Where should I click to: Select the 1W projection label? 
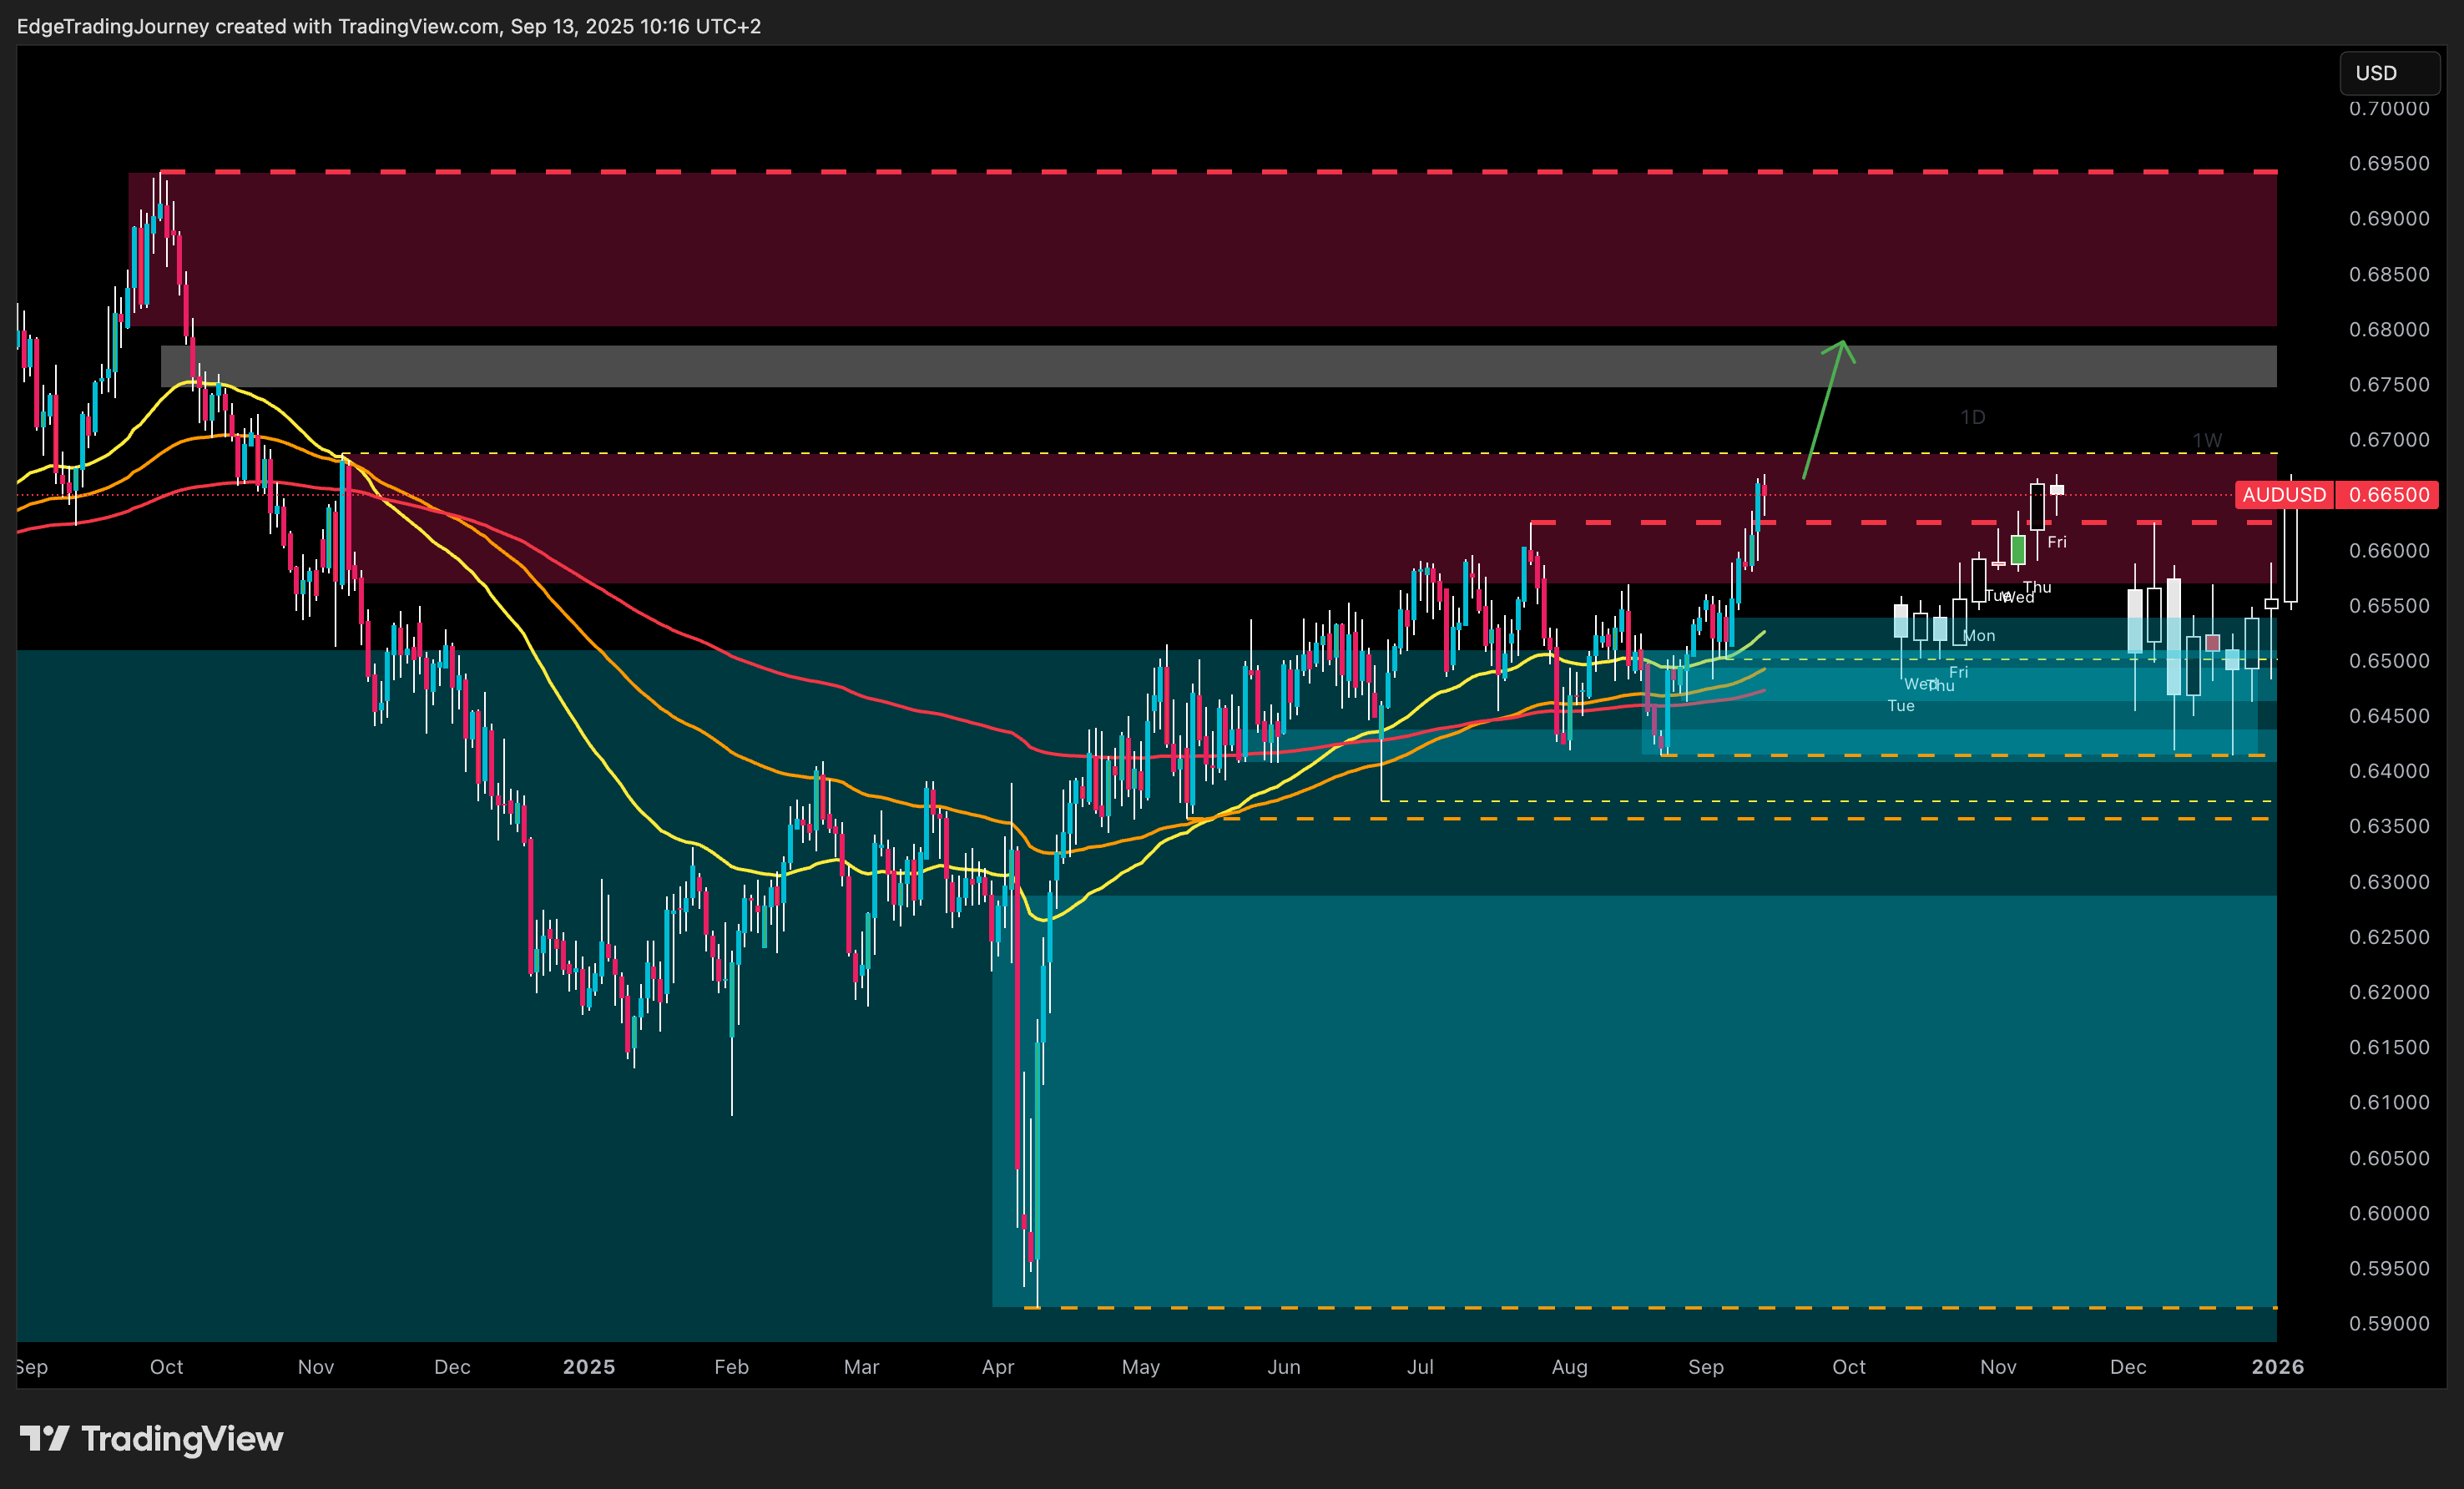(2207, 440)
